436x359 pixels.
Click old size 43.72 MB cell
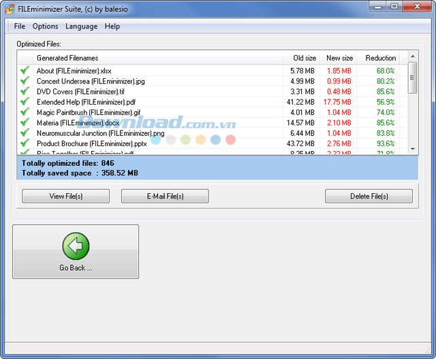pyautogui.click(x=300, y=143)
